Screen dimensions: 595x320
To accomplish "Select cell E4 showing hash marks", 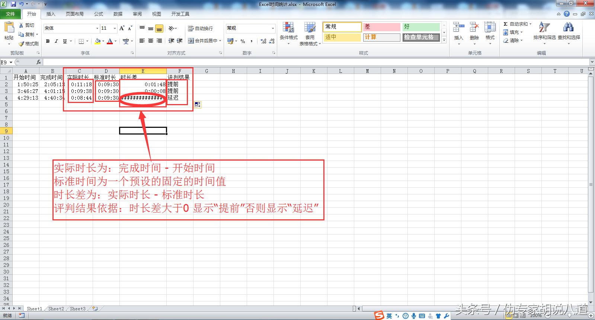I will coord(143,98).
